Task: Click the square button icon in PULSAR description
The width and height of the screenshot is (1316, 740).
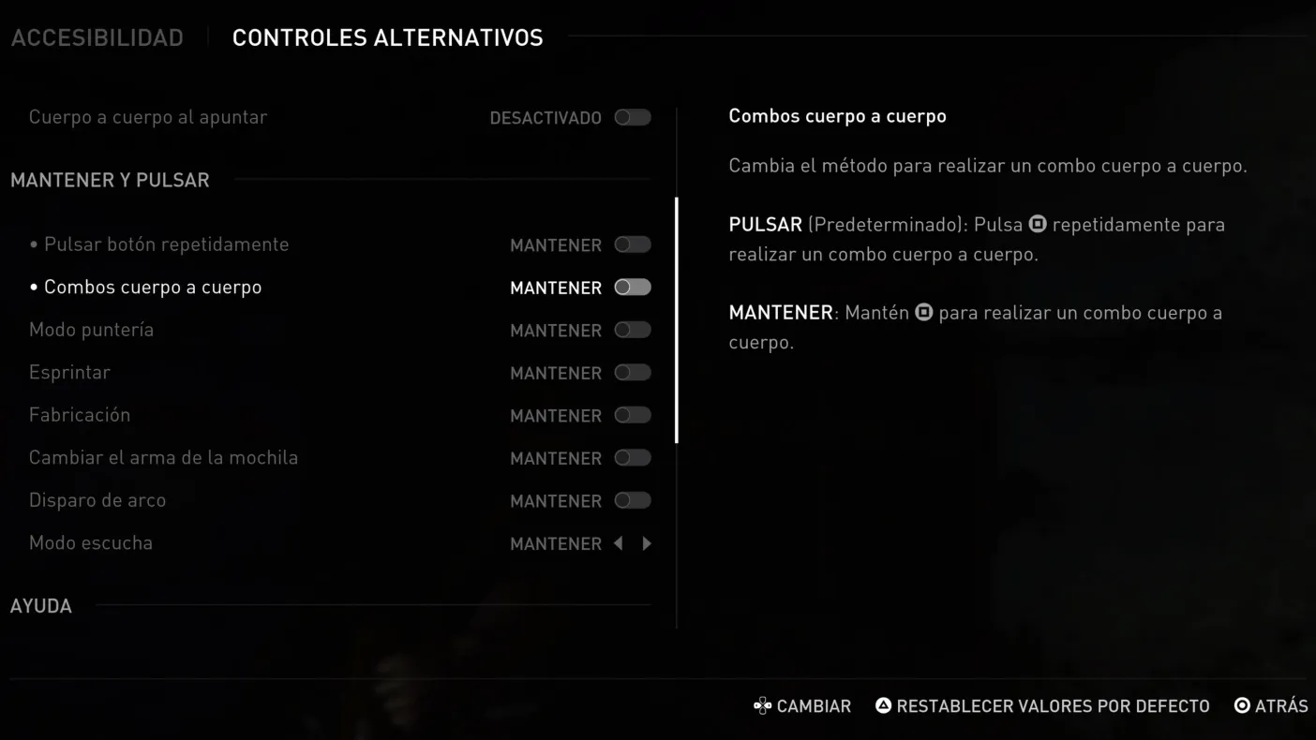Action: 1038,224
